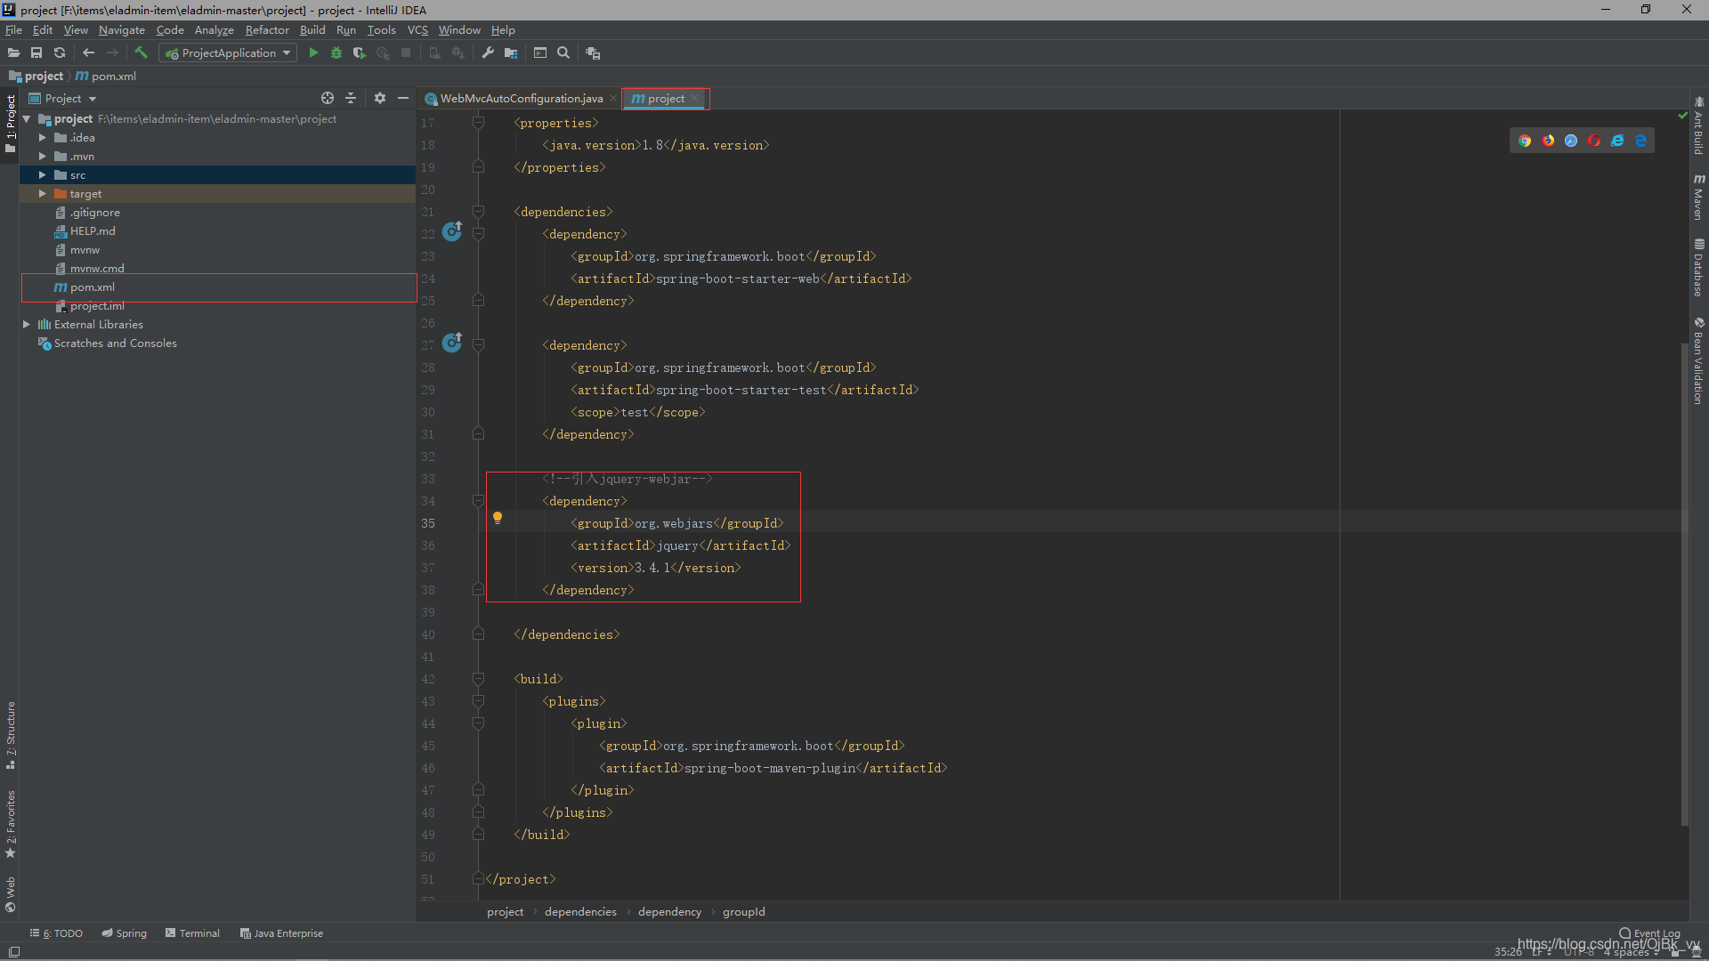Toggle the Structure tool window
This screenshot has height=961, width=1709.
[11, 735]
